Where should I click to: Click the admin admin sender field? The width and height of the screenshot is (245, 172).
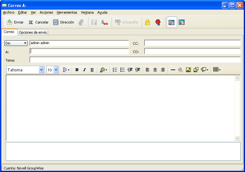(79, 43)
